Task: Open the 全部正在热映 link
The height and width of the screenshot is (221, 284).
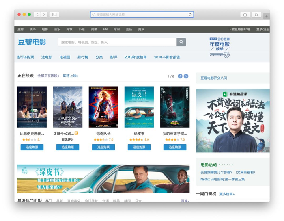Action: (x=48, y=76)
